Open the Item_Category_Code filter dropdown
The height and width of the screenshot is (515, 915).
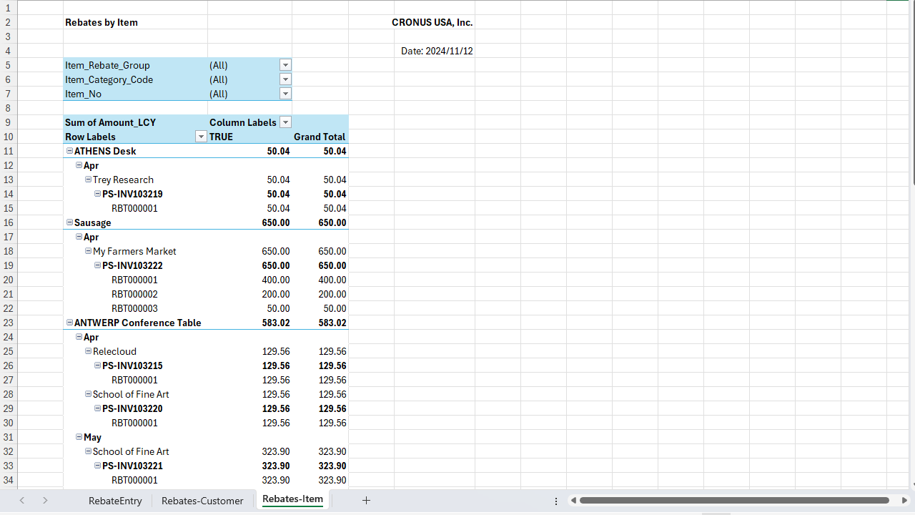point(286,79)
